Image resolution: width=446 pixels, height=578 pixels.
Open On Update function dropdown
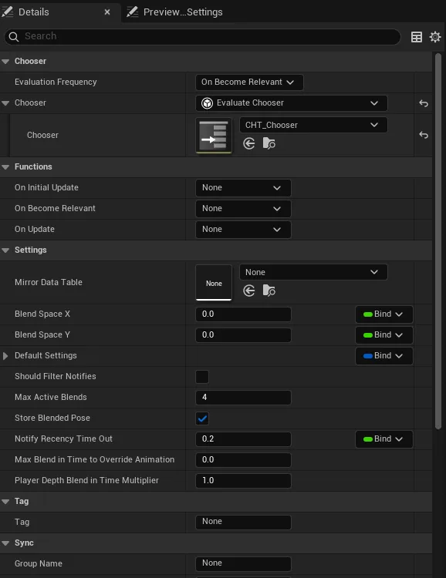click(x=243, y=230)
